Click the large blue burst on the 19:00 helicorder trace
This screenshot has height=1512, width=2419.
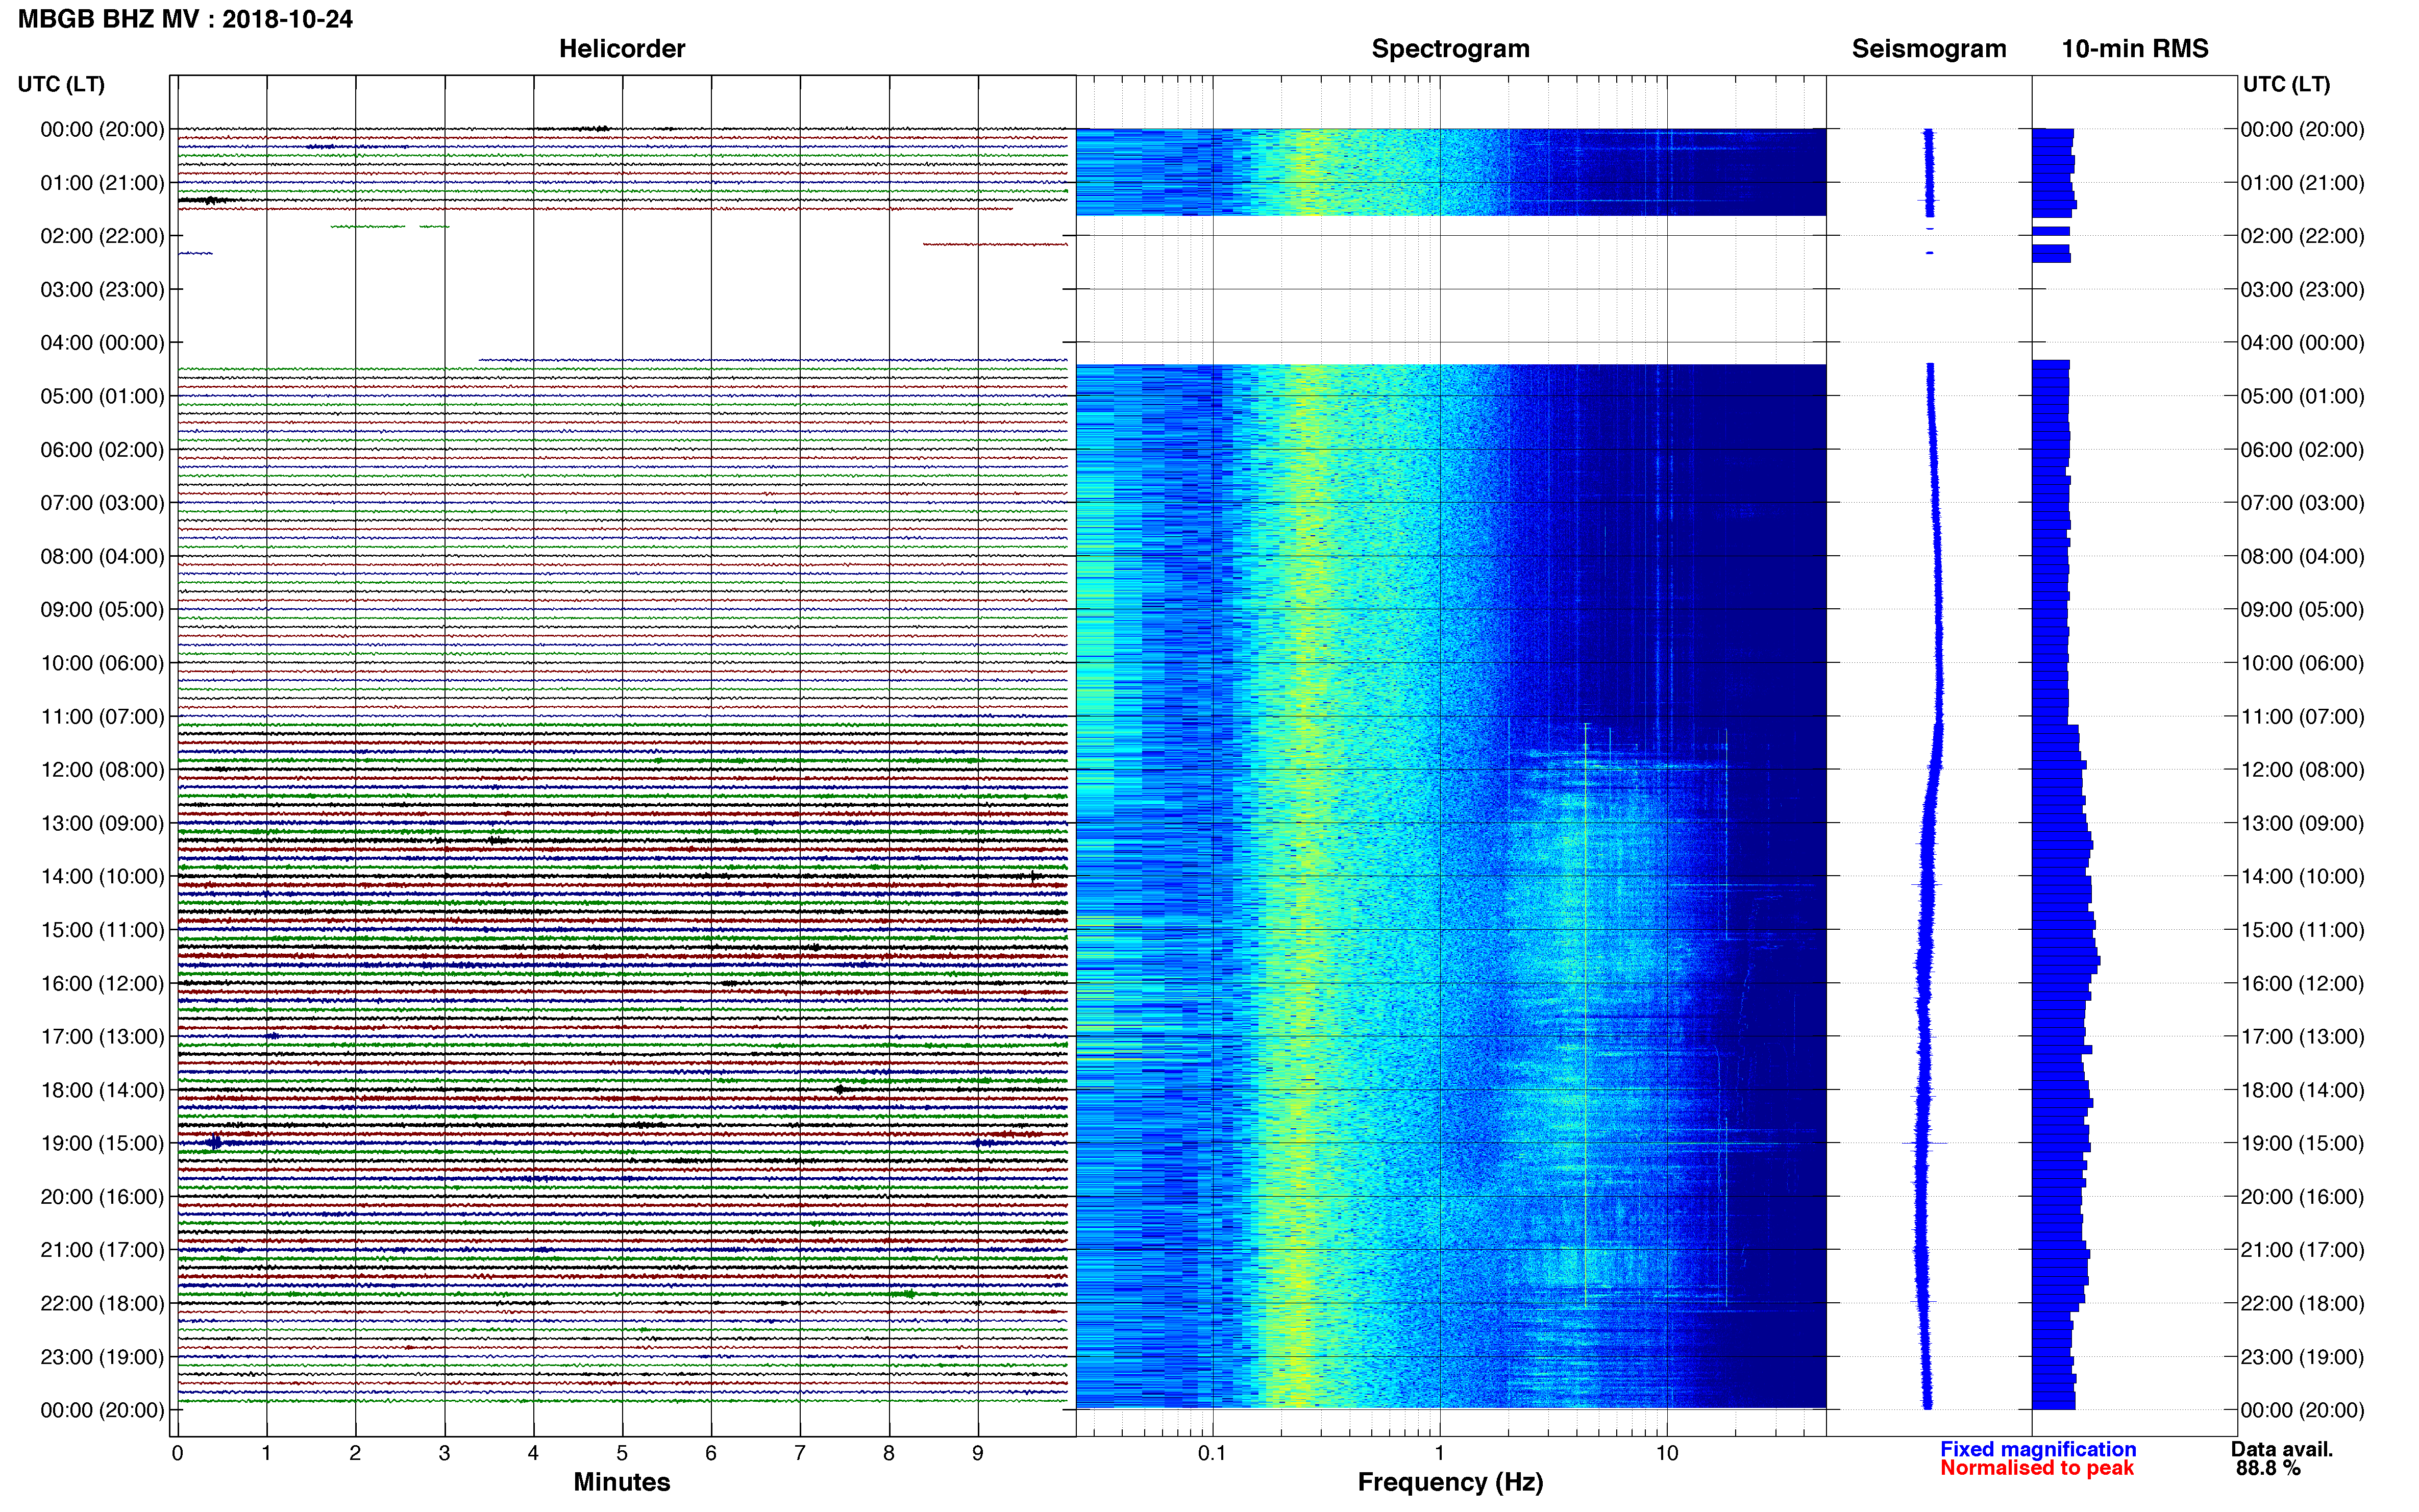pyautogui.click(x=214, y=1142)
